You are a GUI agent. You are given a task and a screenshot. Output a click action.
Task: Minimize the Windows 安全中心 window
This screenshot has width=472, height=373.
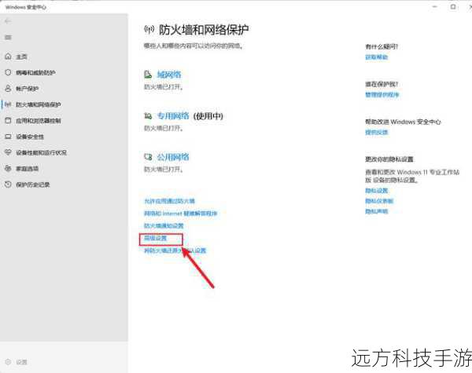click(x=435, y=6)
